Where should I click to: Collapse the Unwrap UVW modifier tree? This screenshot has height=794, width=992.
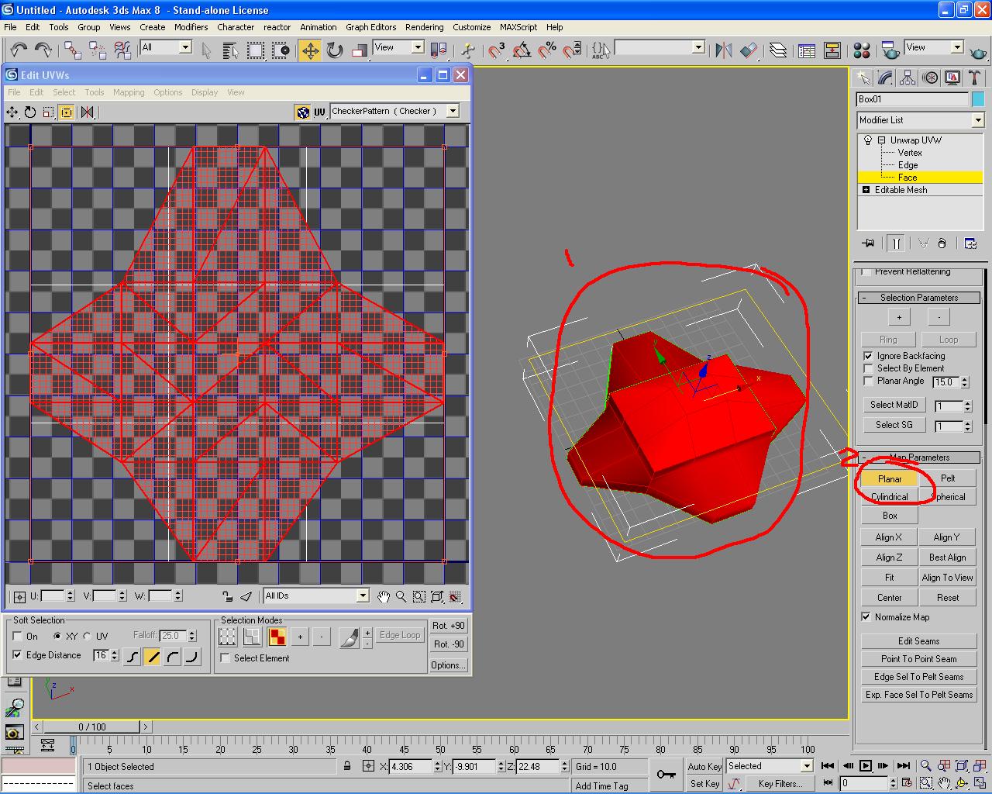[x=881, y=140]
